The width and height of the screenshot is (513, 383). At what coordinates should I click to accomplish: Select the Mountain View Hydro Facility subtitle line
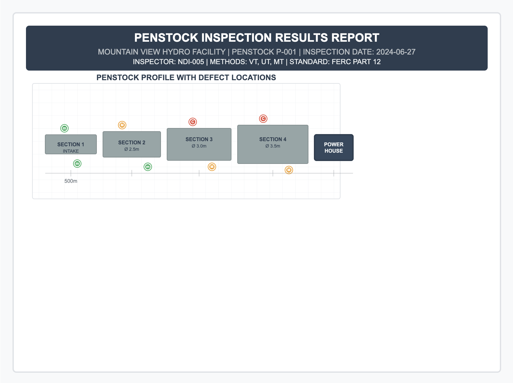[257, 52]
